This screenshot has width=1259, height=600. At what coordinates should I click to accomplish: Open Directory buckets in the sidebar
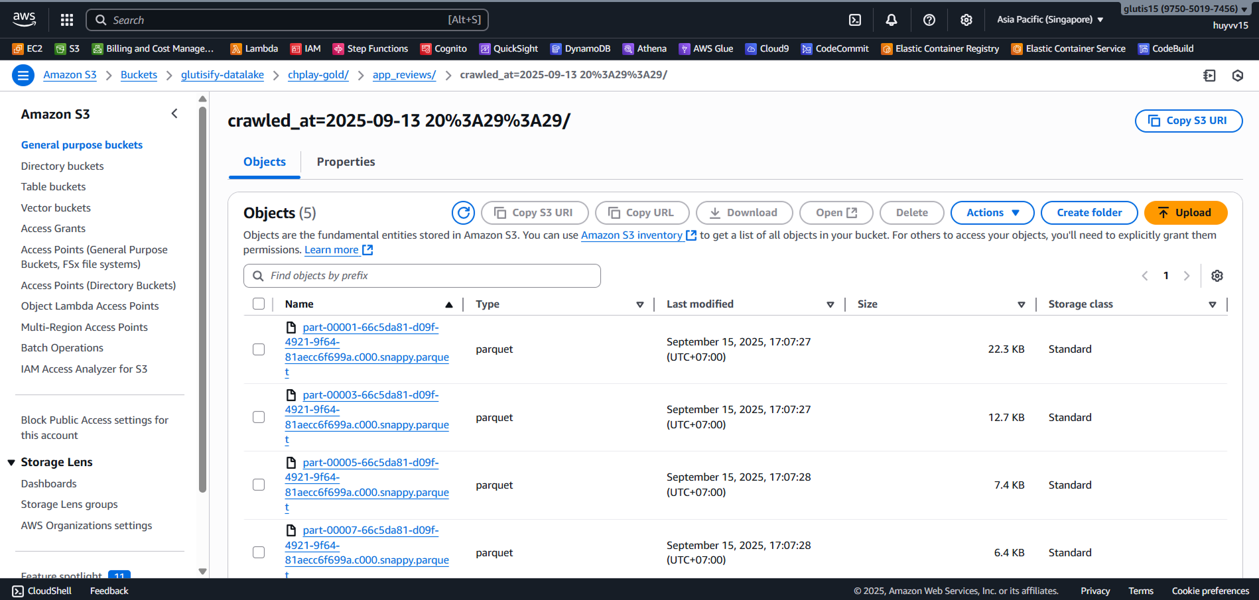pyautogui.click(x=62, y=166)
